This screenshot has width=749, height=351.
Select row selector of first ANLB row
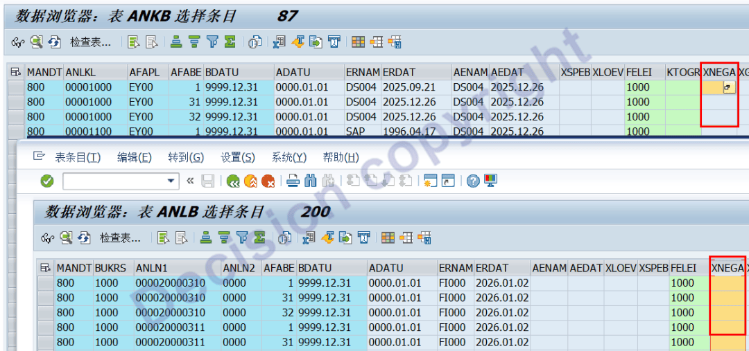click(46, 282)
